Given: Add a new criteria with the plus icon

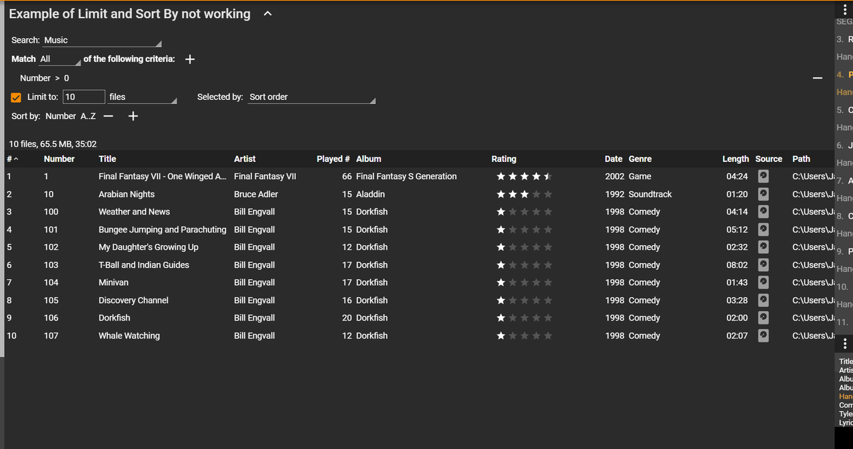Looking at the screenshot, I should point(190,59).
